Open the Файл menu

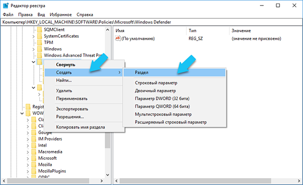tap(8, 15)
